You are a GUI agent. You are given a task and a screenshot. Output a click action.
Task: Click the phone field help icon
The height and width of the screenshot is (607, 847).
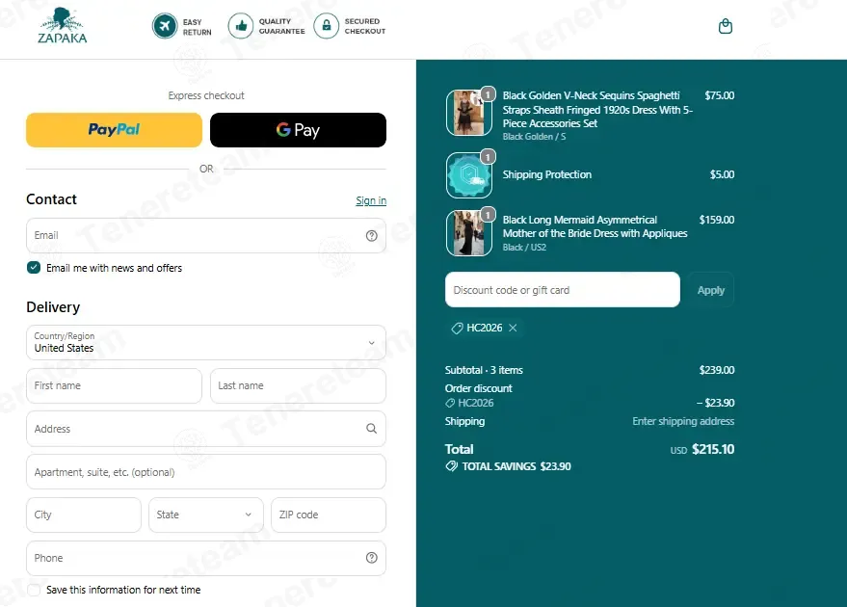372,558
